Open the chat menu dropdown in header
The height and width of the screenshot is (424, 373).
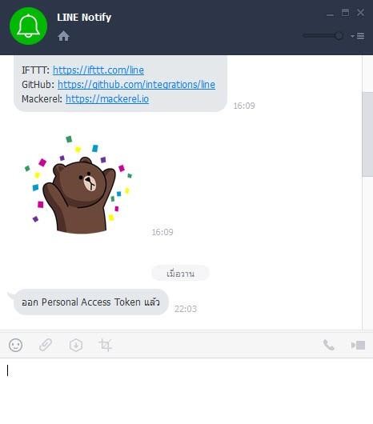358,36
